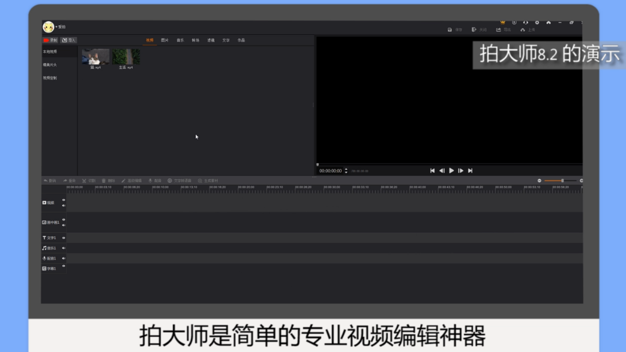Viewport: 626px width, 352px height.
Task: Click the preview timecode field
Action: tap(331, 171)
